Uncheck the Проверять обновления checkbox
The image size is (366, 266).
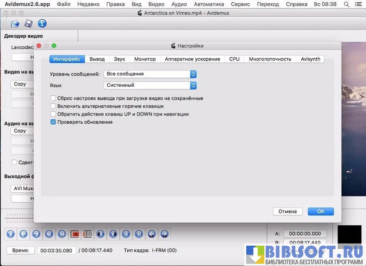(53, 122)
